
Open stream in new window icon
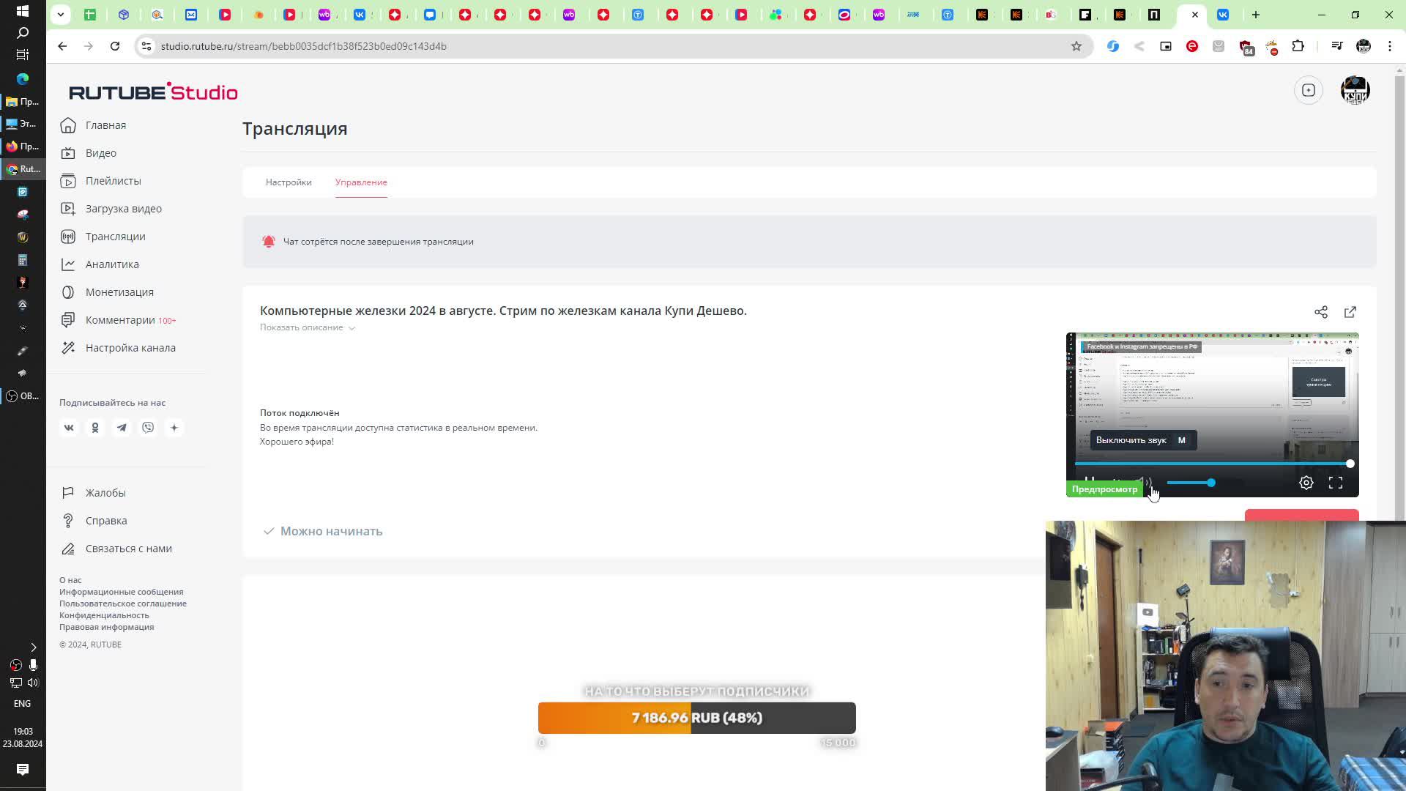pyautogui.click(x=1350, y=312)
